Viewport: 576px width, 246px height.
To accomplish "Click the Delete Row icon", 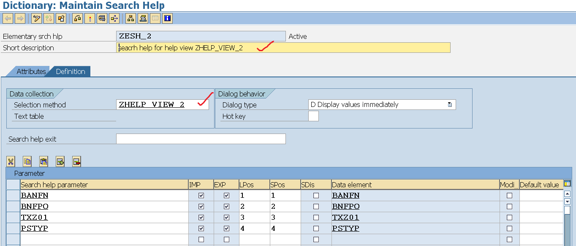I will pyautogui.click(x=76, y=161).
